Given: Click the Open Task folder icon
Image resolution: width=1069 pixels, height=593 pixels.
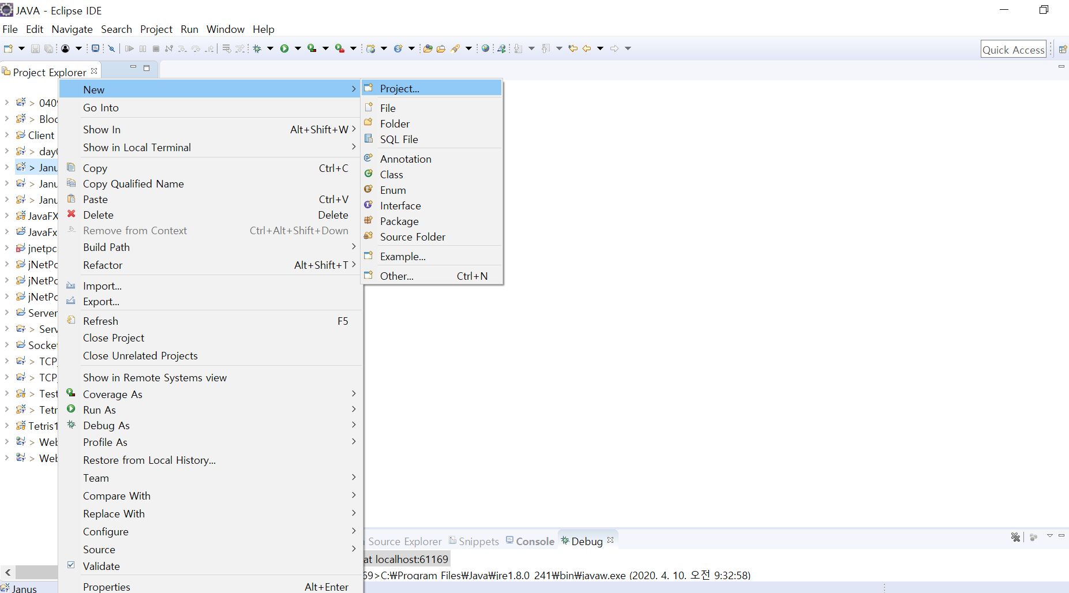Looking at the screenshot, I should pyautogui.click(x=441, y=48).
